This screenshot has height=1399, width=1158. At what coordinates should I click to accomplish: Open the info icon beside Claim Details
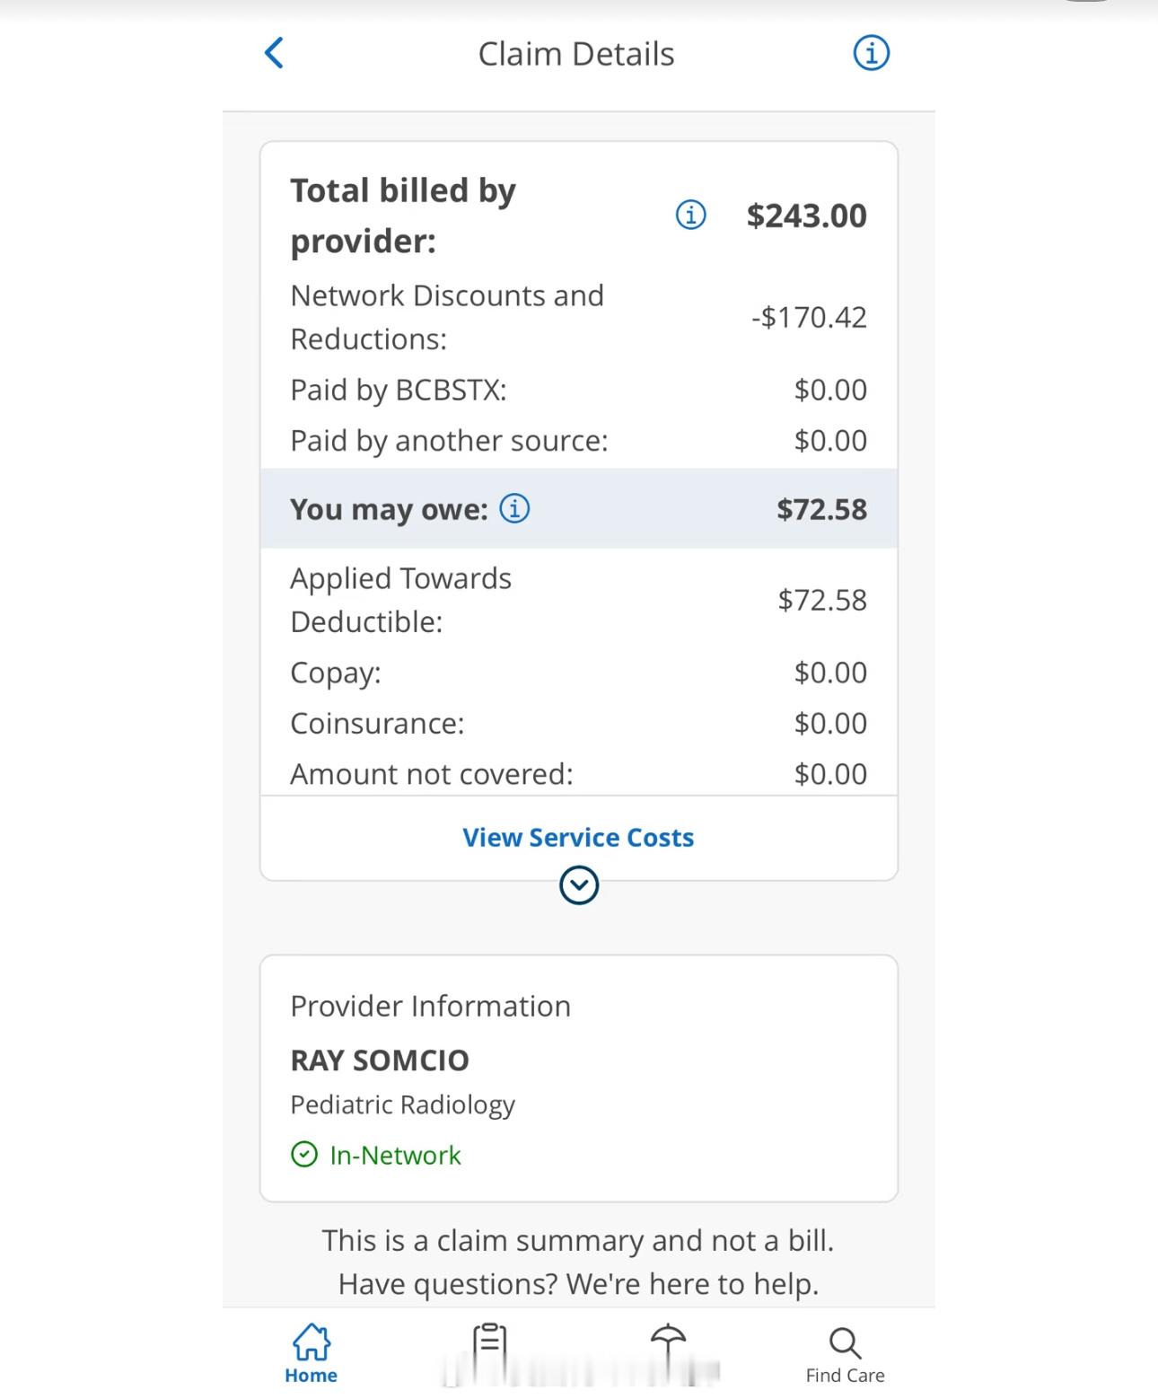point(871,53)
